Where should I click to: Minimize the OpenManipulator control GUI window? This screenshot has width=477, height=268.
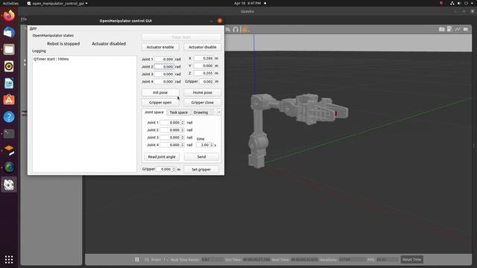pos(212,21)
